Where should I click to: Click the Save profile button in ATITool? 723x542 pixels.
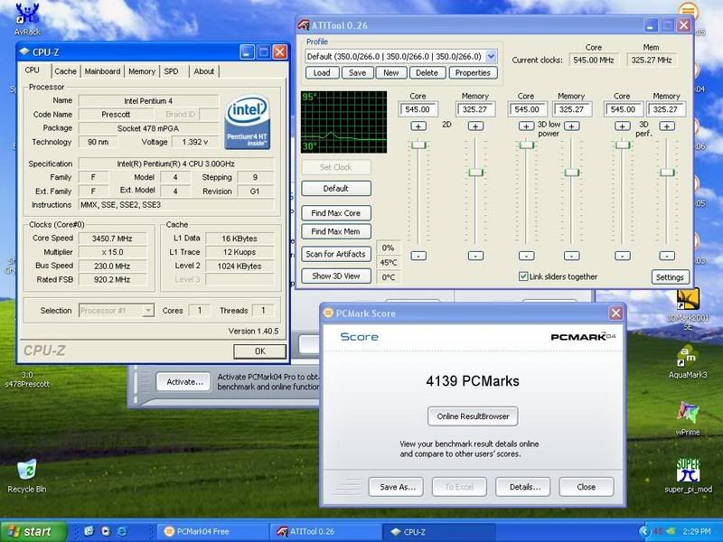[357, 73]
